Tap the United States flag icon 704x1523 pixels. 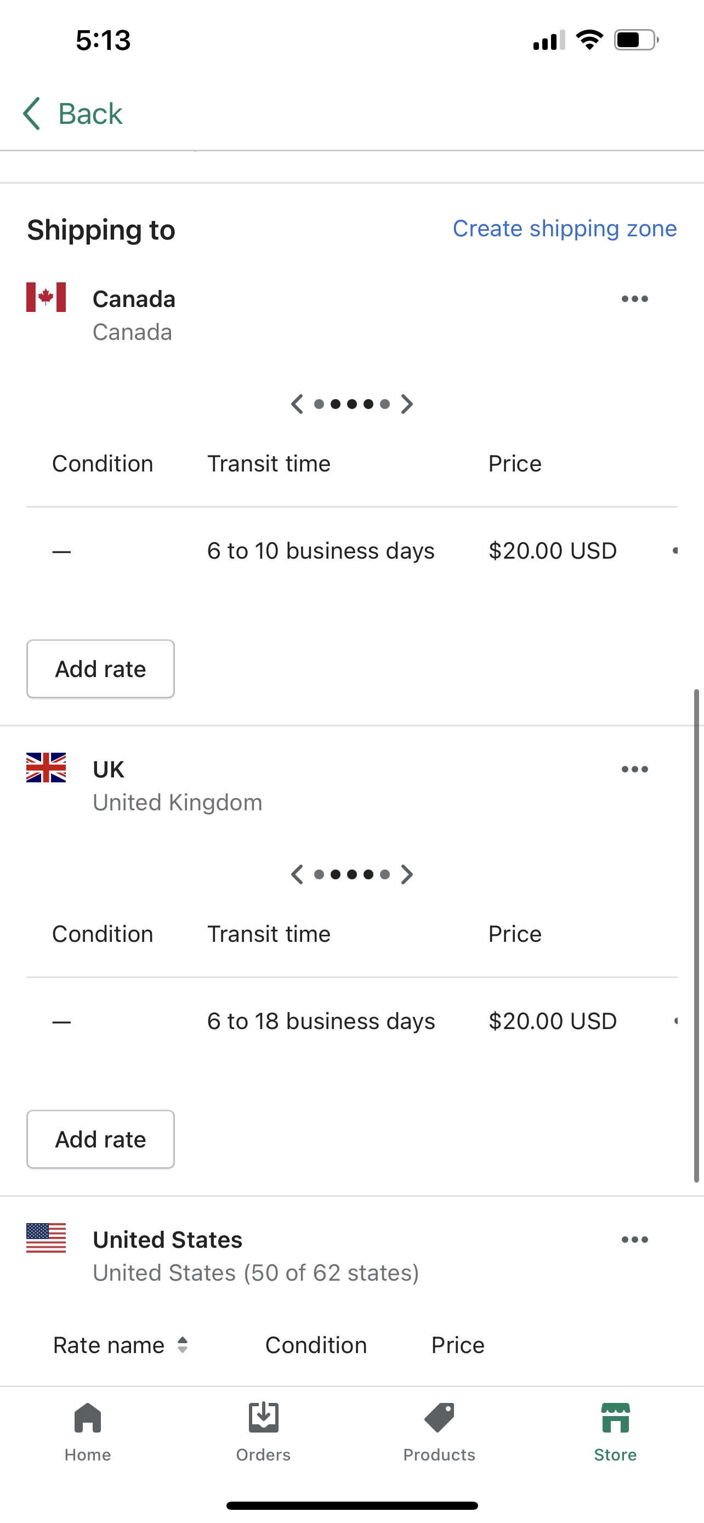[x=46, y=1237]
